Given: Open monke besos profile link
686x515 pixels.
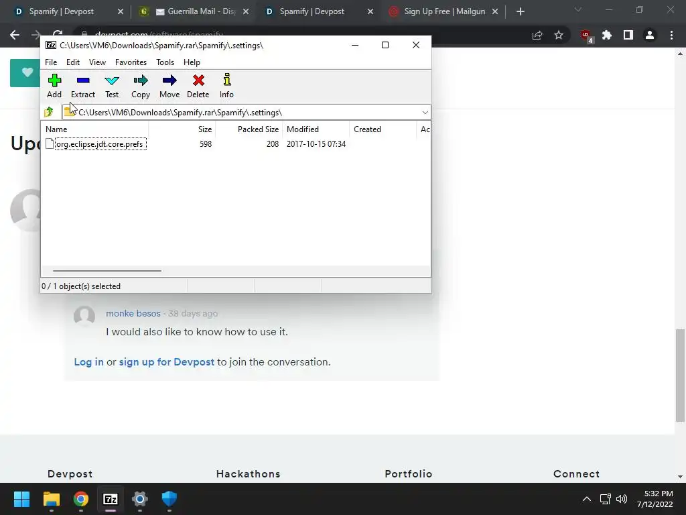Looking at the screenshot, I should pos(133,314).
